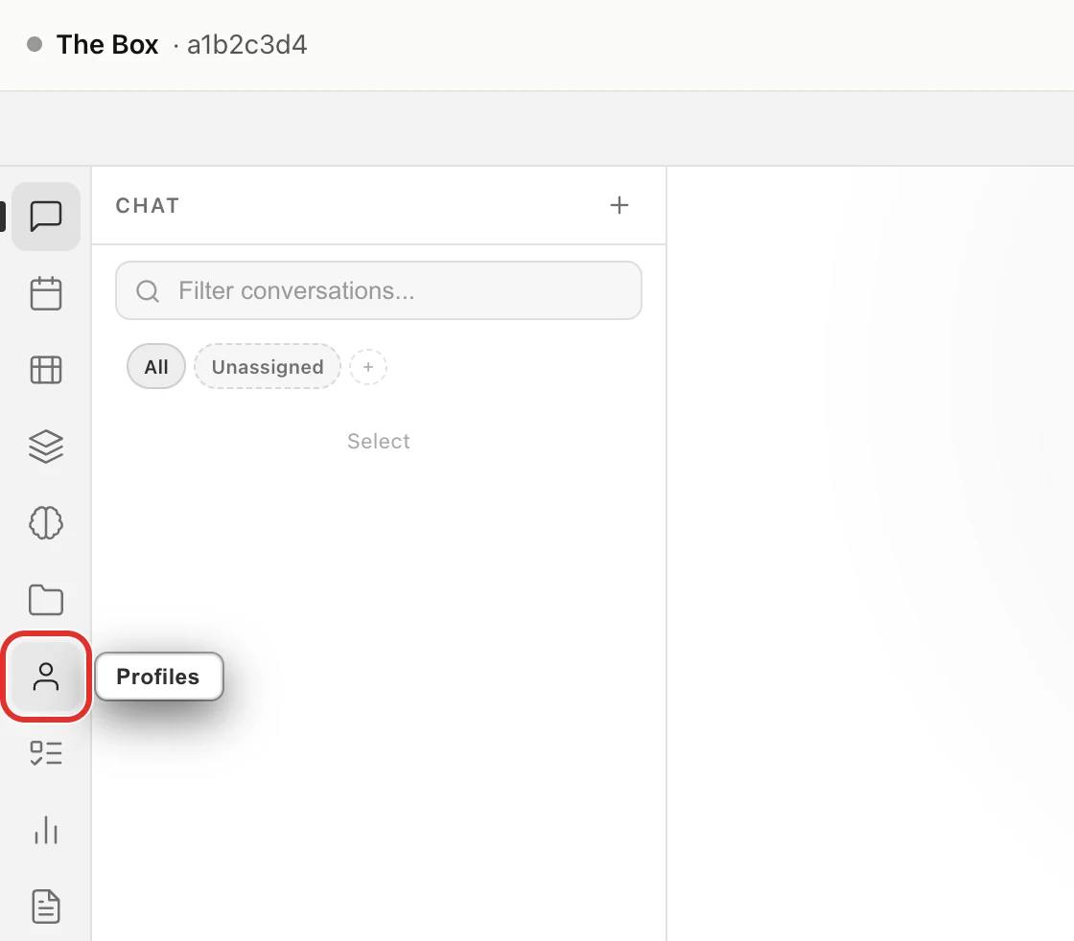Add a new filter with dashed plus
The image size is (1074, 941).
click(368, 367)
